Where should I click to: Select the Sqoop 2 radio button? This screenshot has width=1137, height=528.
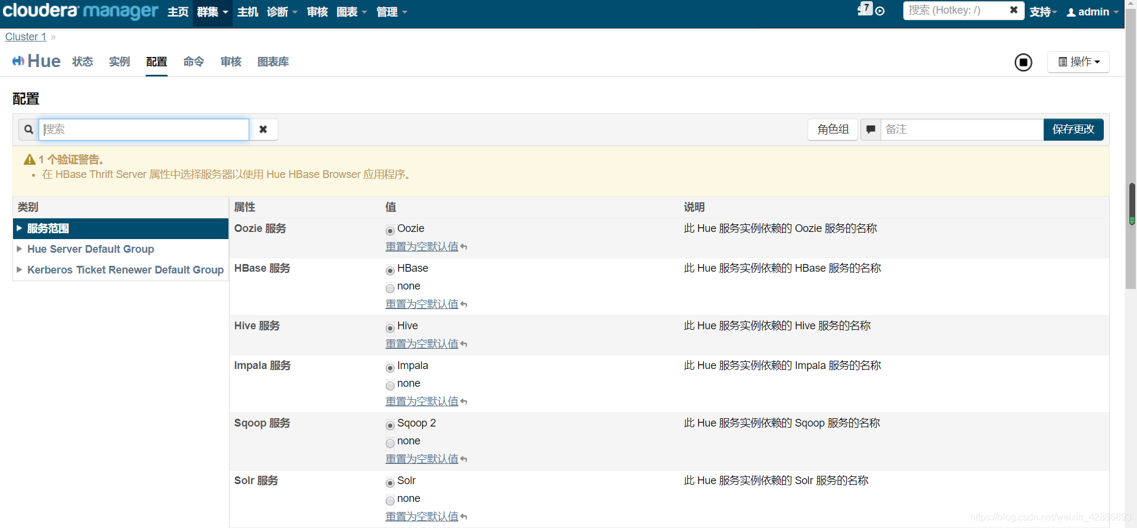(x=390, y=425)
